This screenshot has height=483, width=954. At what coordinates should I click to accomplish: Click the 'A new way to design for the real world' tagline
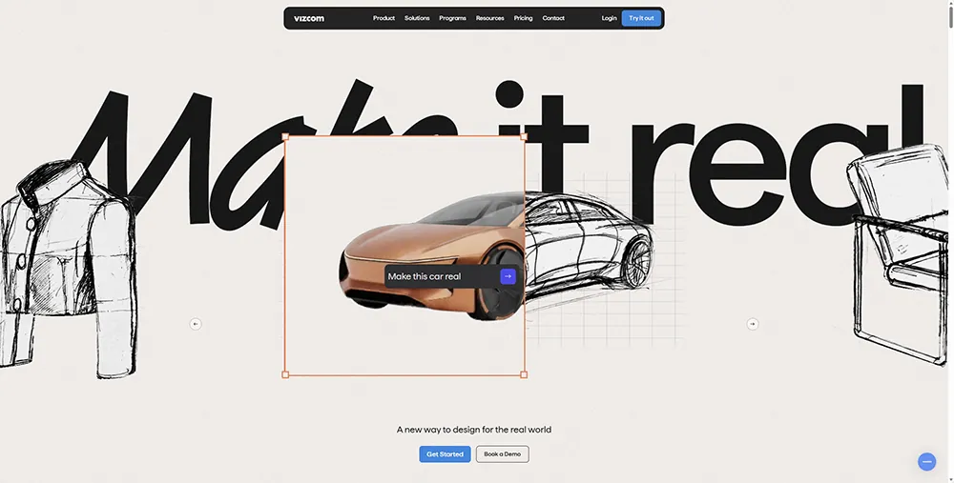click(474, 430)
